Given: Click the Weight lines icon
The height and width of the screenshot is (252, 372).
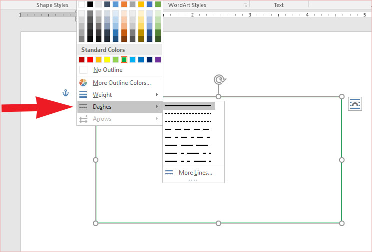Looking at the screenshot, I should pos(83,95).
